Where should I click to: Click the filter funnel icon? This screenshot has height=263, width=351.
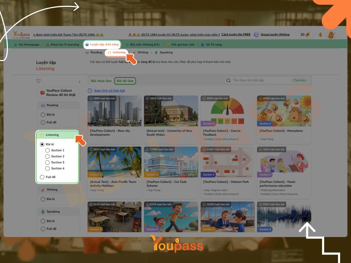coord(38,82)
